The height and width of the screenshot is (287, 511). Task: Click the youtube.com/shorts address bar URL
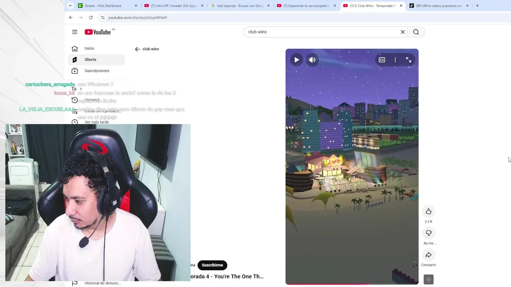(x=137, y=18)
